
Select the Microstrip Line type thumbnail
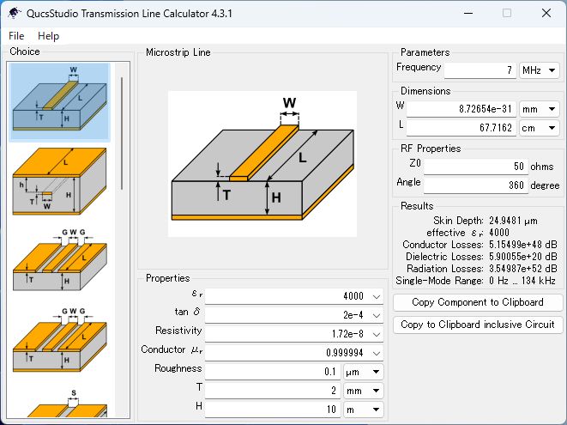click(x=60, y=102)
